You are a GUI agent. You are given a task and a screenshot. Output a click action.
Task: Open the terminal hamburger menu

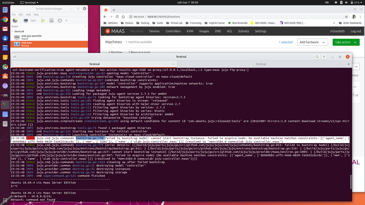(324, 57)
